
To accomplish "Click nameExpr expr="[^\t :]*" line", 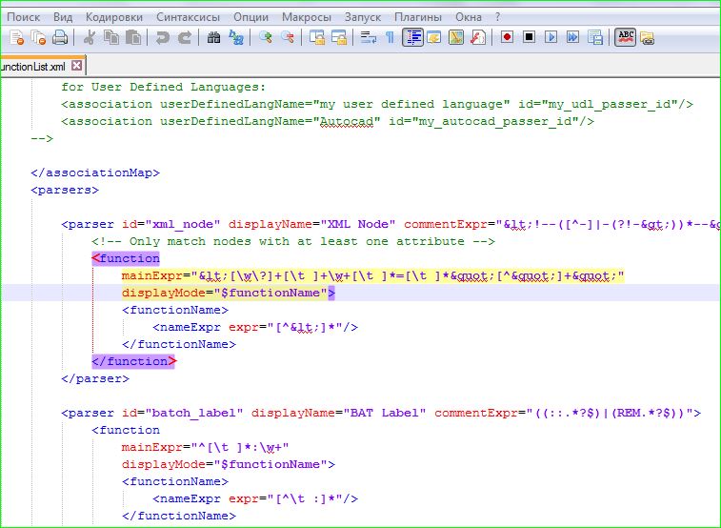I will 255,498.
